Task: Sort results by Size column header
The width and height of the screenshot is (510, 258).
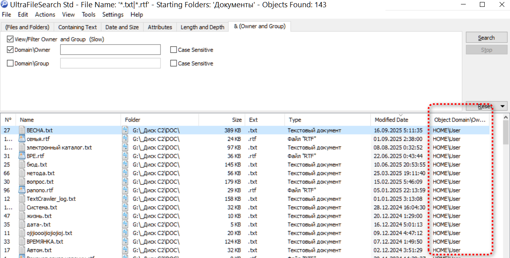Action: (x=237, y=120)
